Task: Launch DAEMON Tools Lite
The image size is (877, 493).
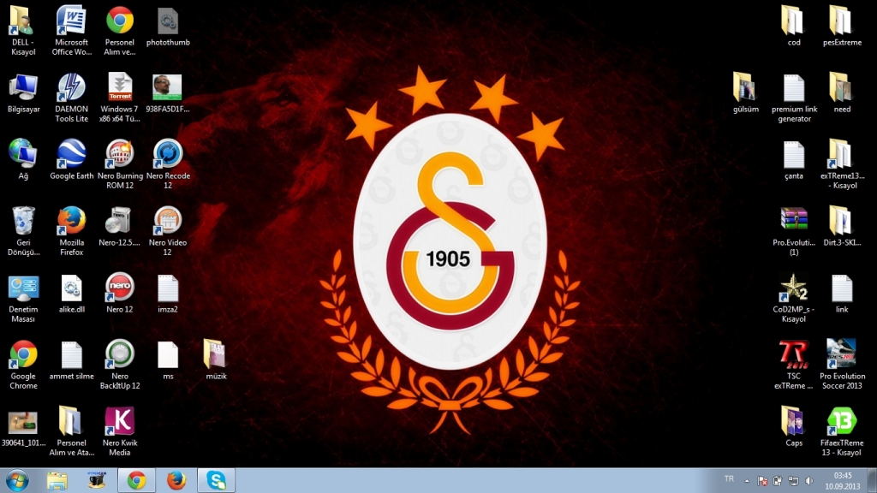Action: (72, 98)
